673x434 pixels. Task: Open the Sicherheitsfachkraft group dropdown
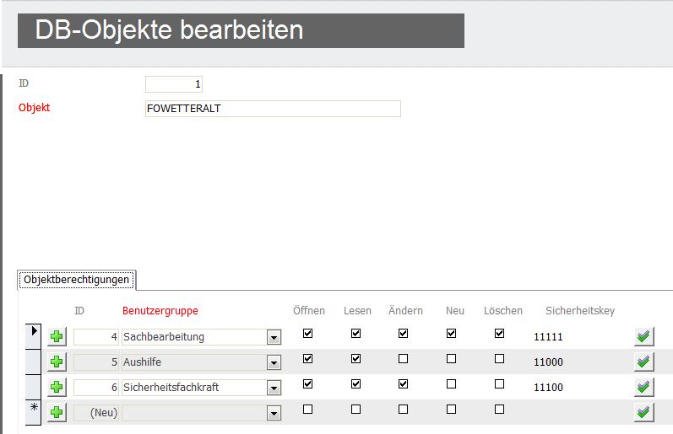(274, 388)
